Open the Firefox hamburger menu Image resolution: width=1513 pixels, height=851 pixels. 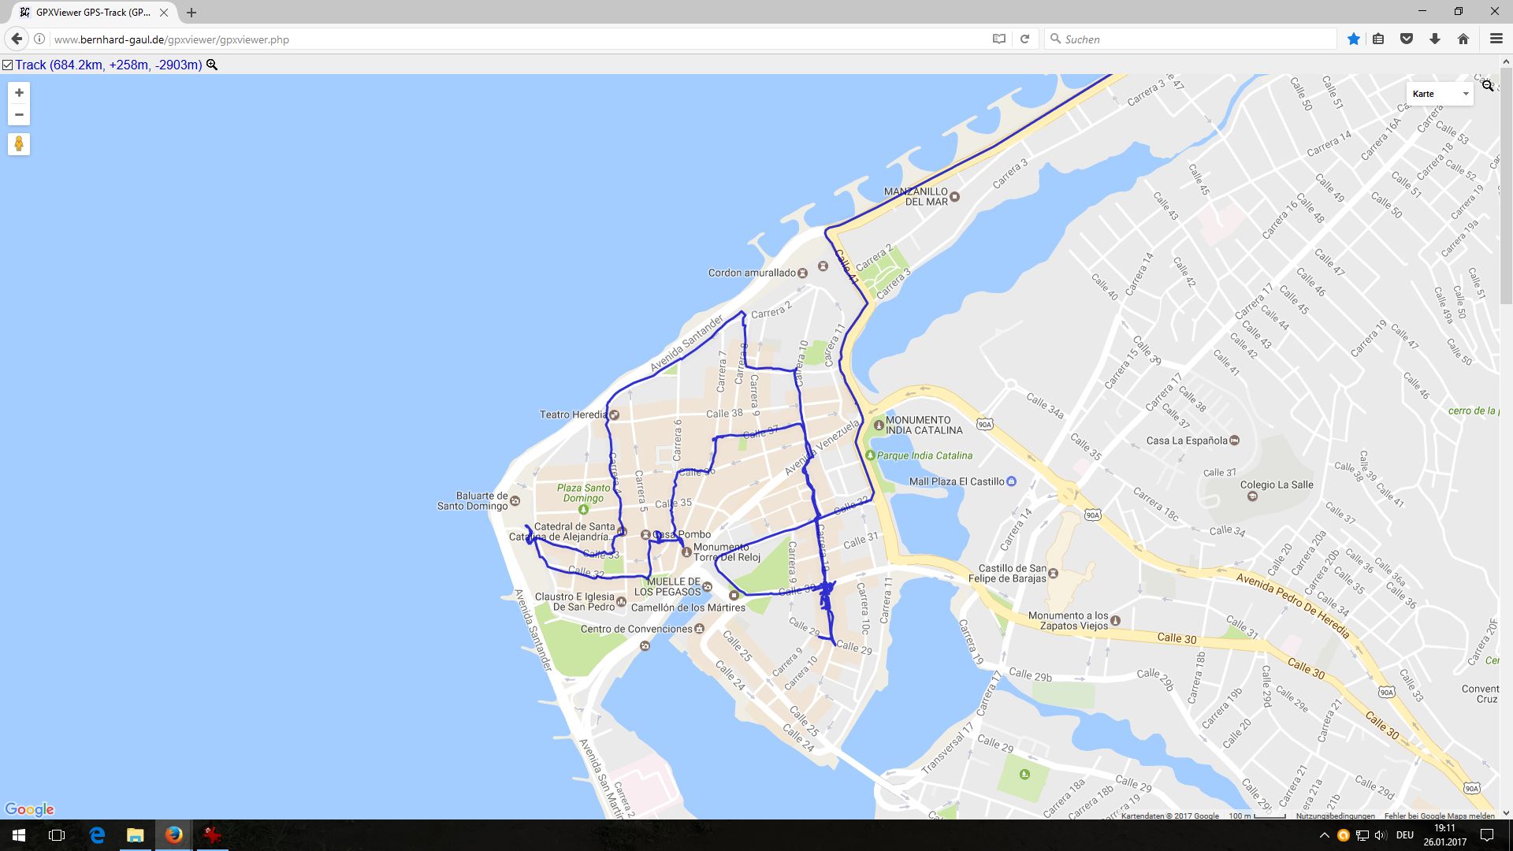click(x=1496, y=39)
